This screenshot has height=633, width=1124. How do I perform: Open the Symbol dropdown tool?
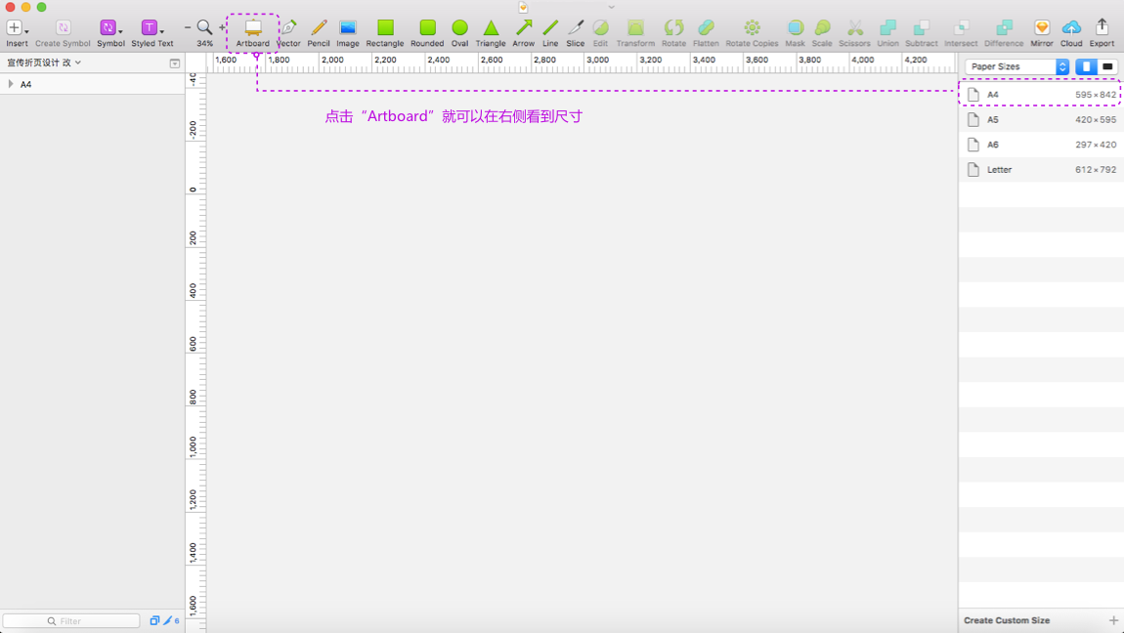click(x=110, y=32)
